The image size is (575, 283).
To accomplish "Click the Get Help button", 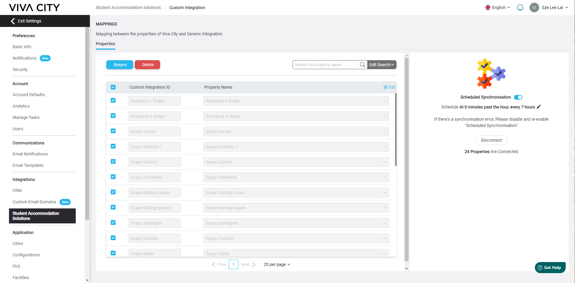I will (x=550, y=267).
